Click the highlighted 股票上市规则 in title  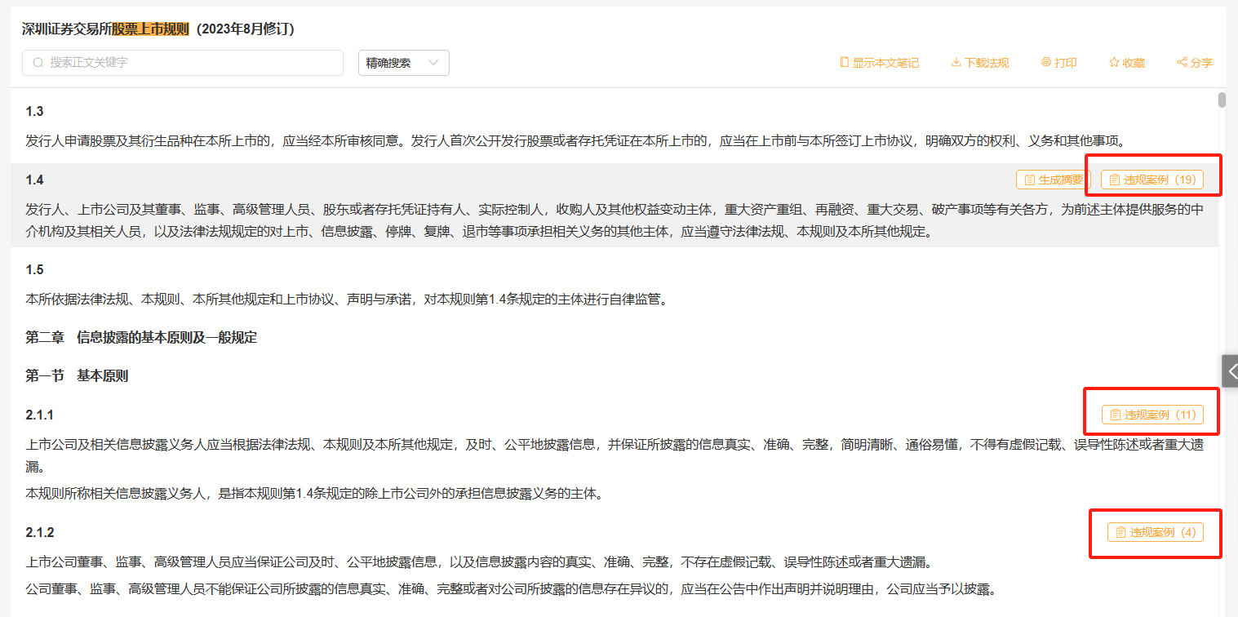coord(150,29)
